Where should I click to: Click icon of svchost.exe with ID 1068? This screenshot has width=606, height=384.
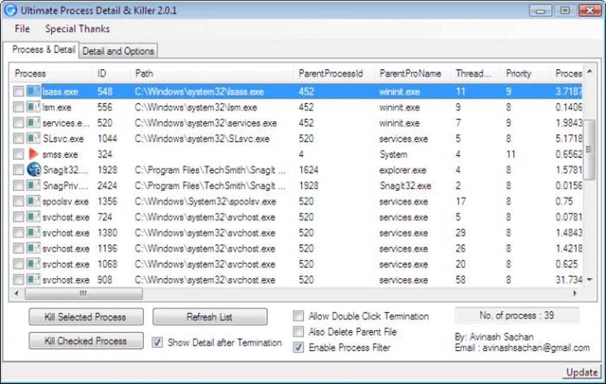tap(33, 264)
